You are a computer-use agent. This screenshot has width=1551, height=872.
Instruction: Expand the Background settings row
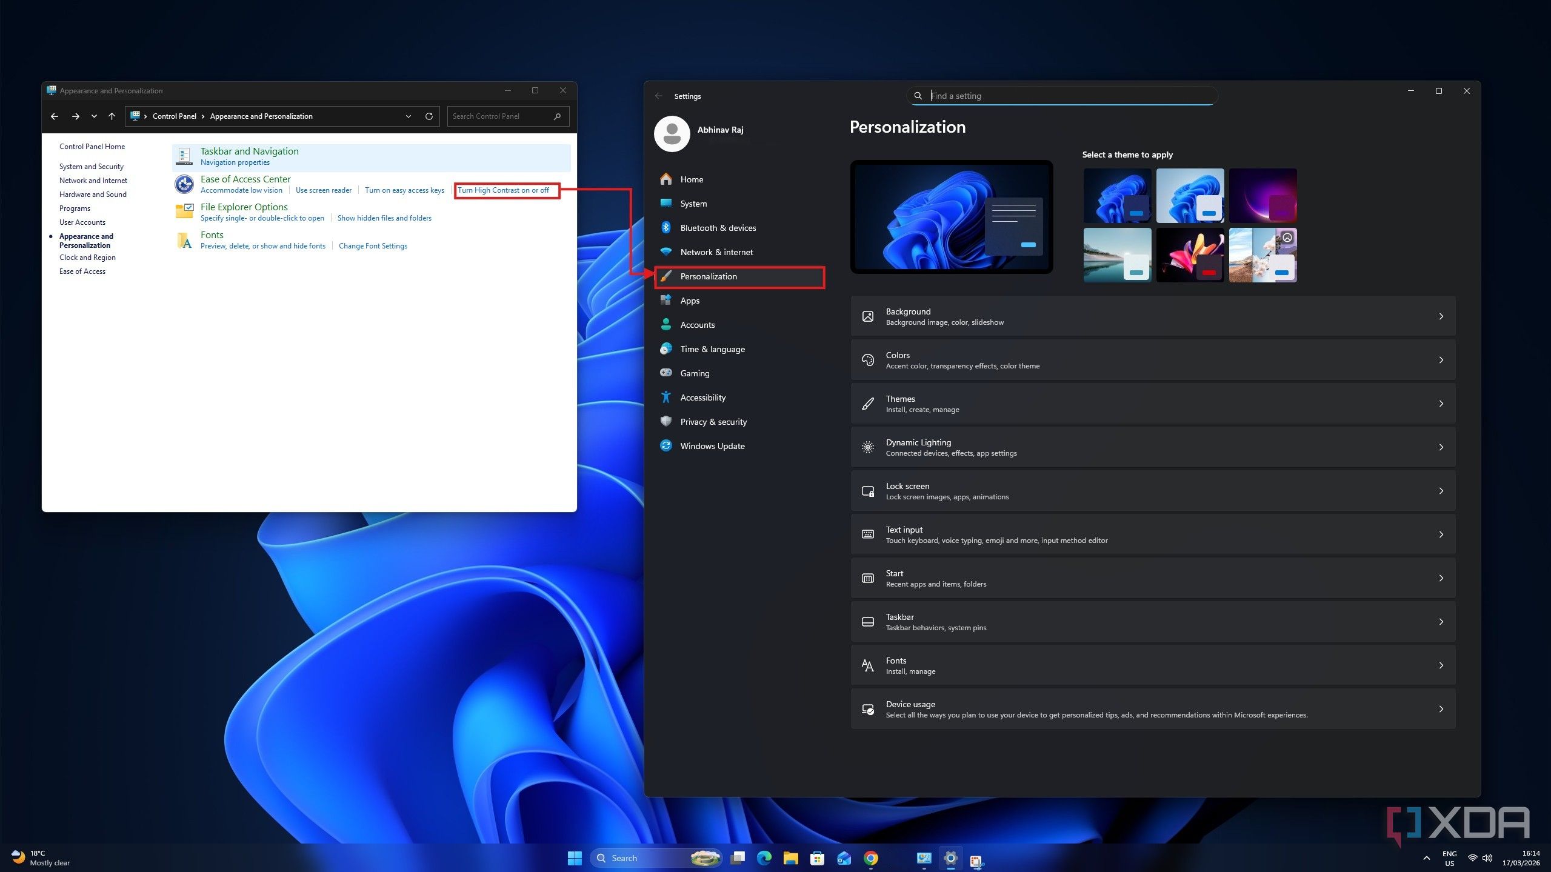pyautogui.click(x=1153, y=316)
